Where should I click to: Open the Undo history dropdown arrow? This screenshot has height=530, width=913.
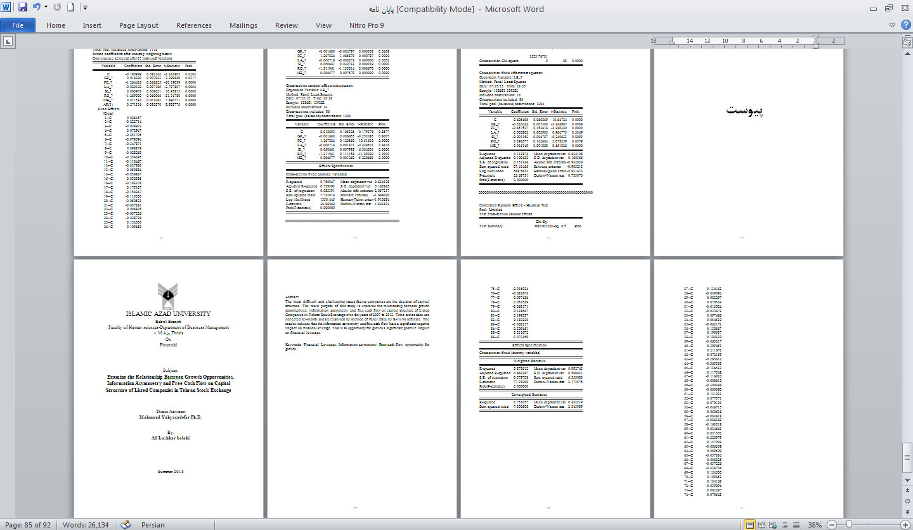(x=46, y=8)
